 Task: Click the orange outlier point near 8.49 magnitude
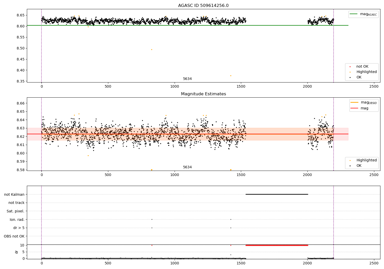[152, 49]
